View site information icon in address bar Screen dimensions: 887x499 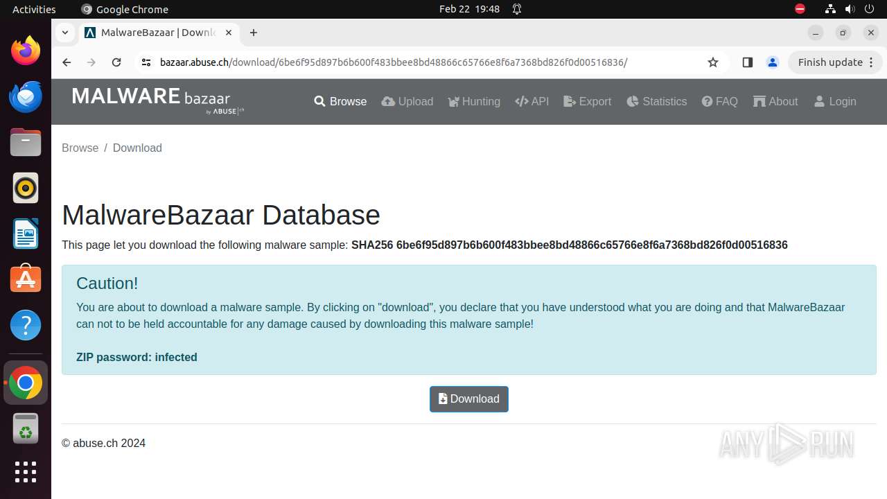[x=146, y=62]
